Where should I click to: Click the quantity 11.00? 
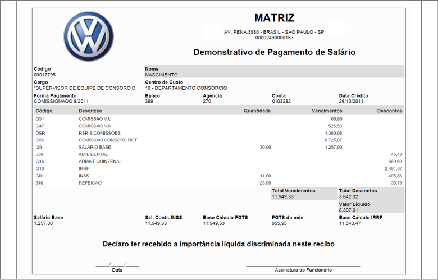pos(266,176)
